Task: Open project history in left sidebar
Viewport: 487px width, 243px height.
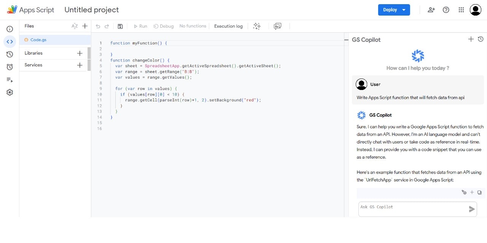Action: tap(10, 54)
